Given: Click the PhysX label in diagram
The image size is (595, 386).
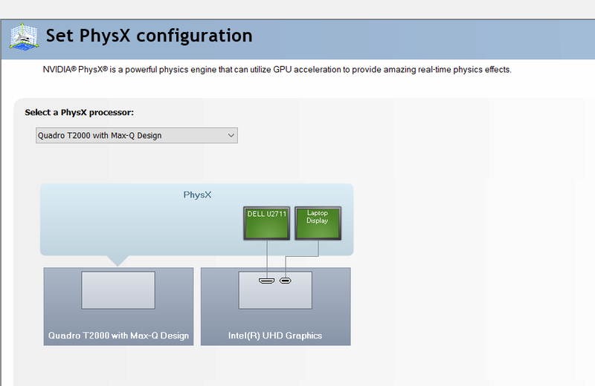Looking at the screenshot, I should click(197, 194).
